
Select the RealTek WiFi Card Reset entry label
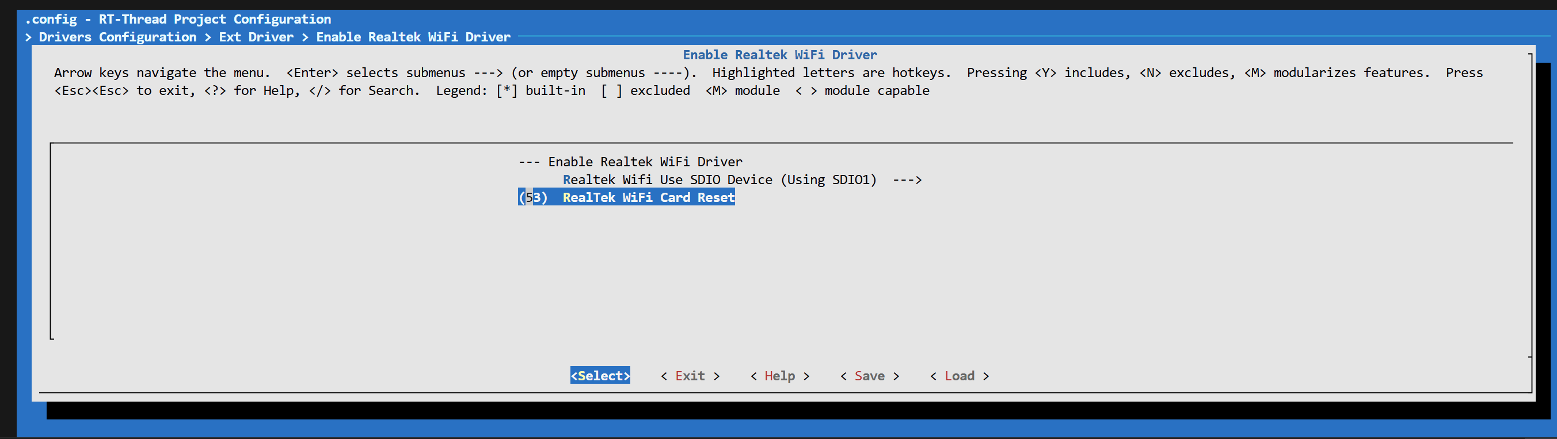point(648,197)
